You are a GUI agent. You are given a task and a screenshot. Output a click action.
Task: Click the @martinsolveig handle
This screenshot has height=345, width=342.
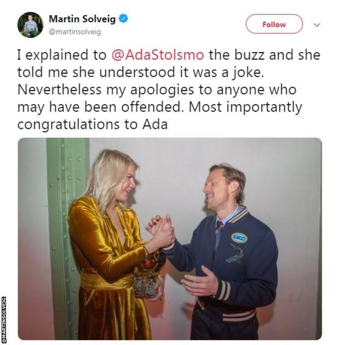coord(75,32)
